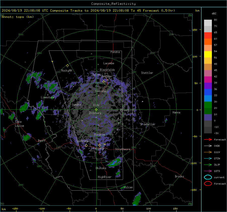Click the Drumheller city label
Screen dimensions: 227x212
[148, 124]
